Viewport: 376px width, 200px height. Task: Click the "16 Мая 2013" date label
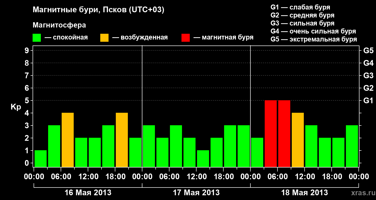[88, 193]
